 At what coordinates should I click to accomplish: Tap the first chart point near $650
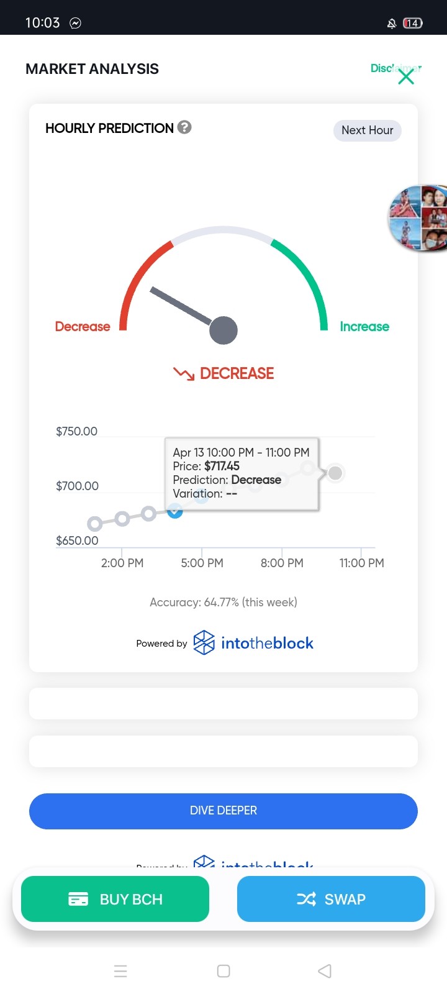[x=95, y=524]
